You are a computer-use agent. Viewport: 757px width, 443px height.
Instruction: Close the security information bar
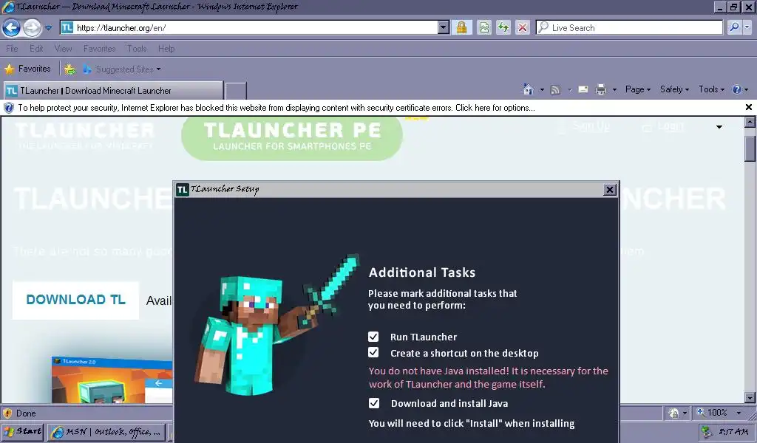(748, 108)
